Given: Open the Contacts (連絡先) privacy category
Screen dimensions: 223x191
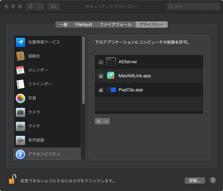Looking at the screenshot, I should click(x=20, y=56).
